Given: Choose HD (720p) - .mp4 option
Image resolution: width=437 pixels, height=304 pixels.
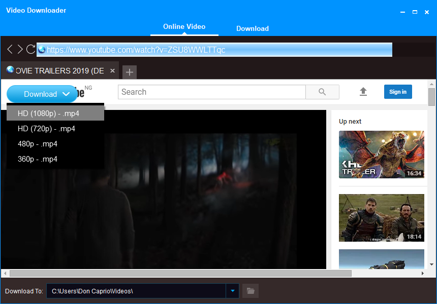Looking at the screenshot, I should click(55, 129).
